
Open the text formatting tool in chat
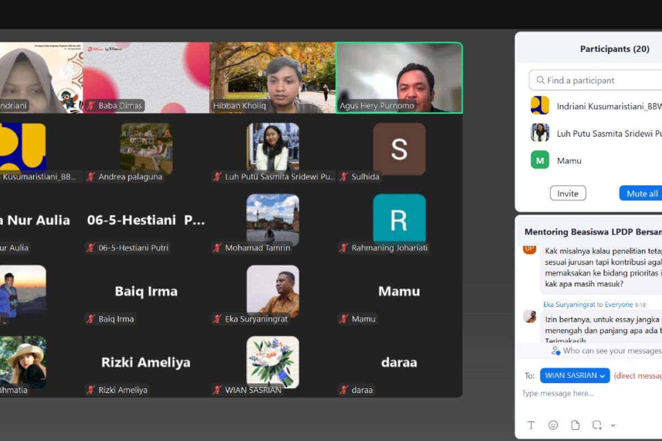[531, 425]
